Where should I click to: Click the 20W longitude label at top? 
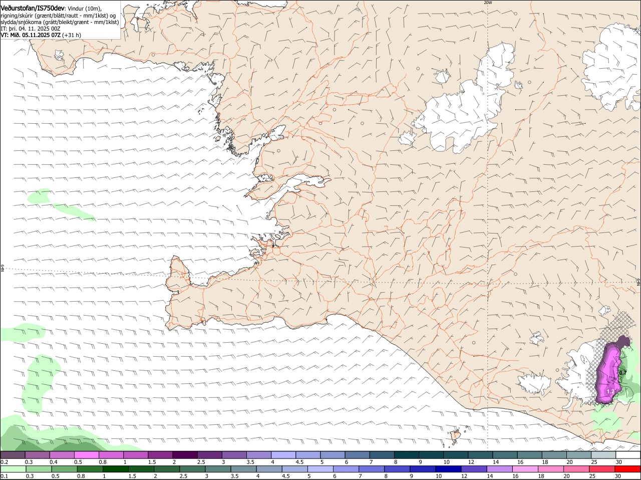pyautogui.click(x=488, y=3)
